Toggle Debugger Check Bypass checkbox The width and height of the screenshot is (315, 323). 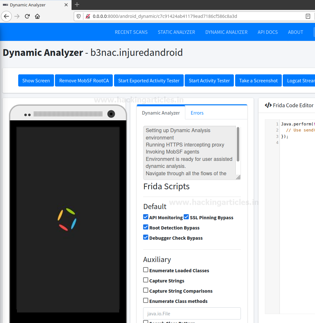coord(146,237)
